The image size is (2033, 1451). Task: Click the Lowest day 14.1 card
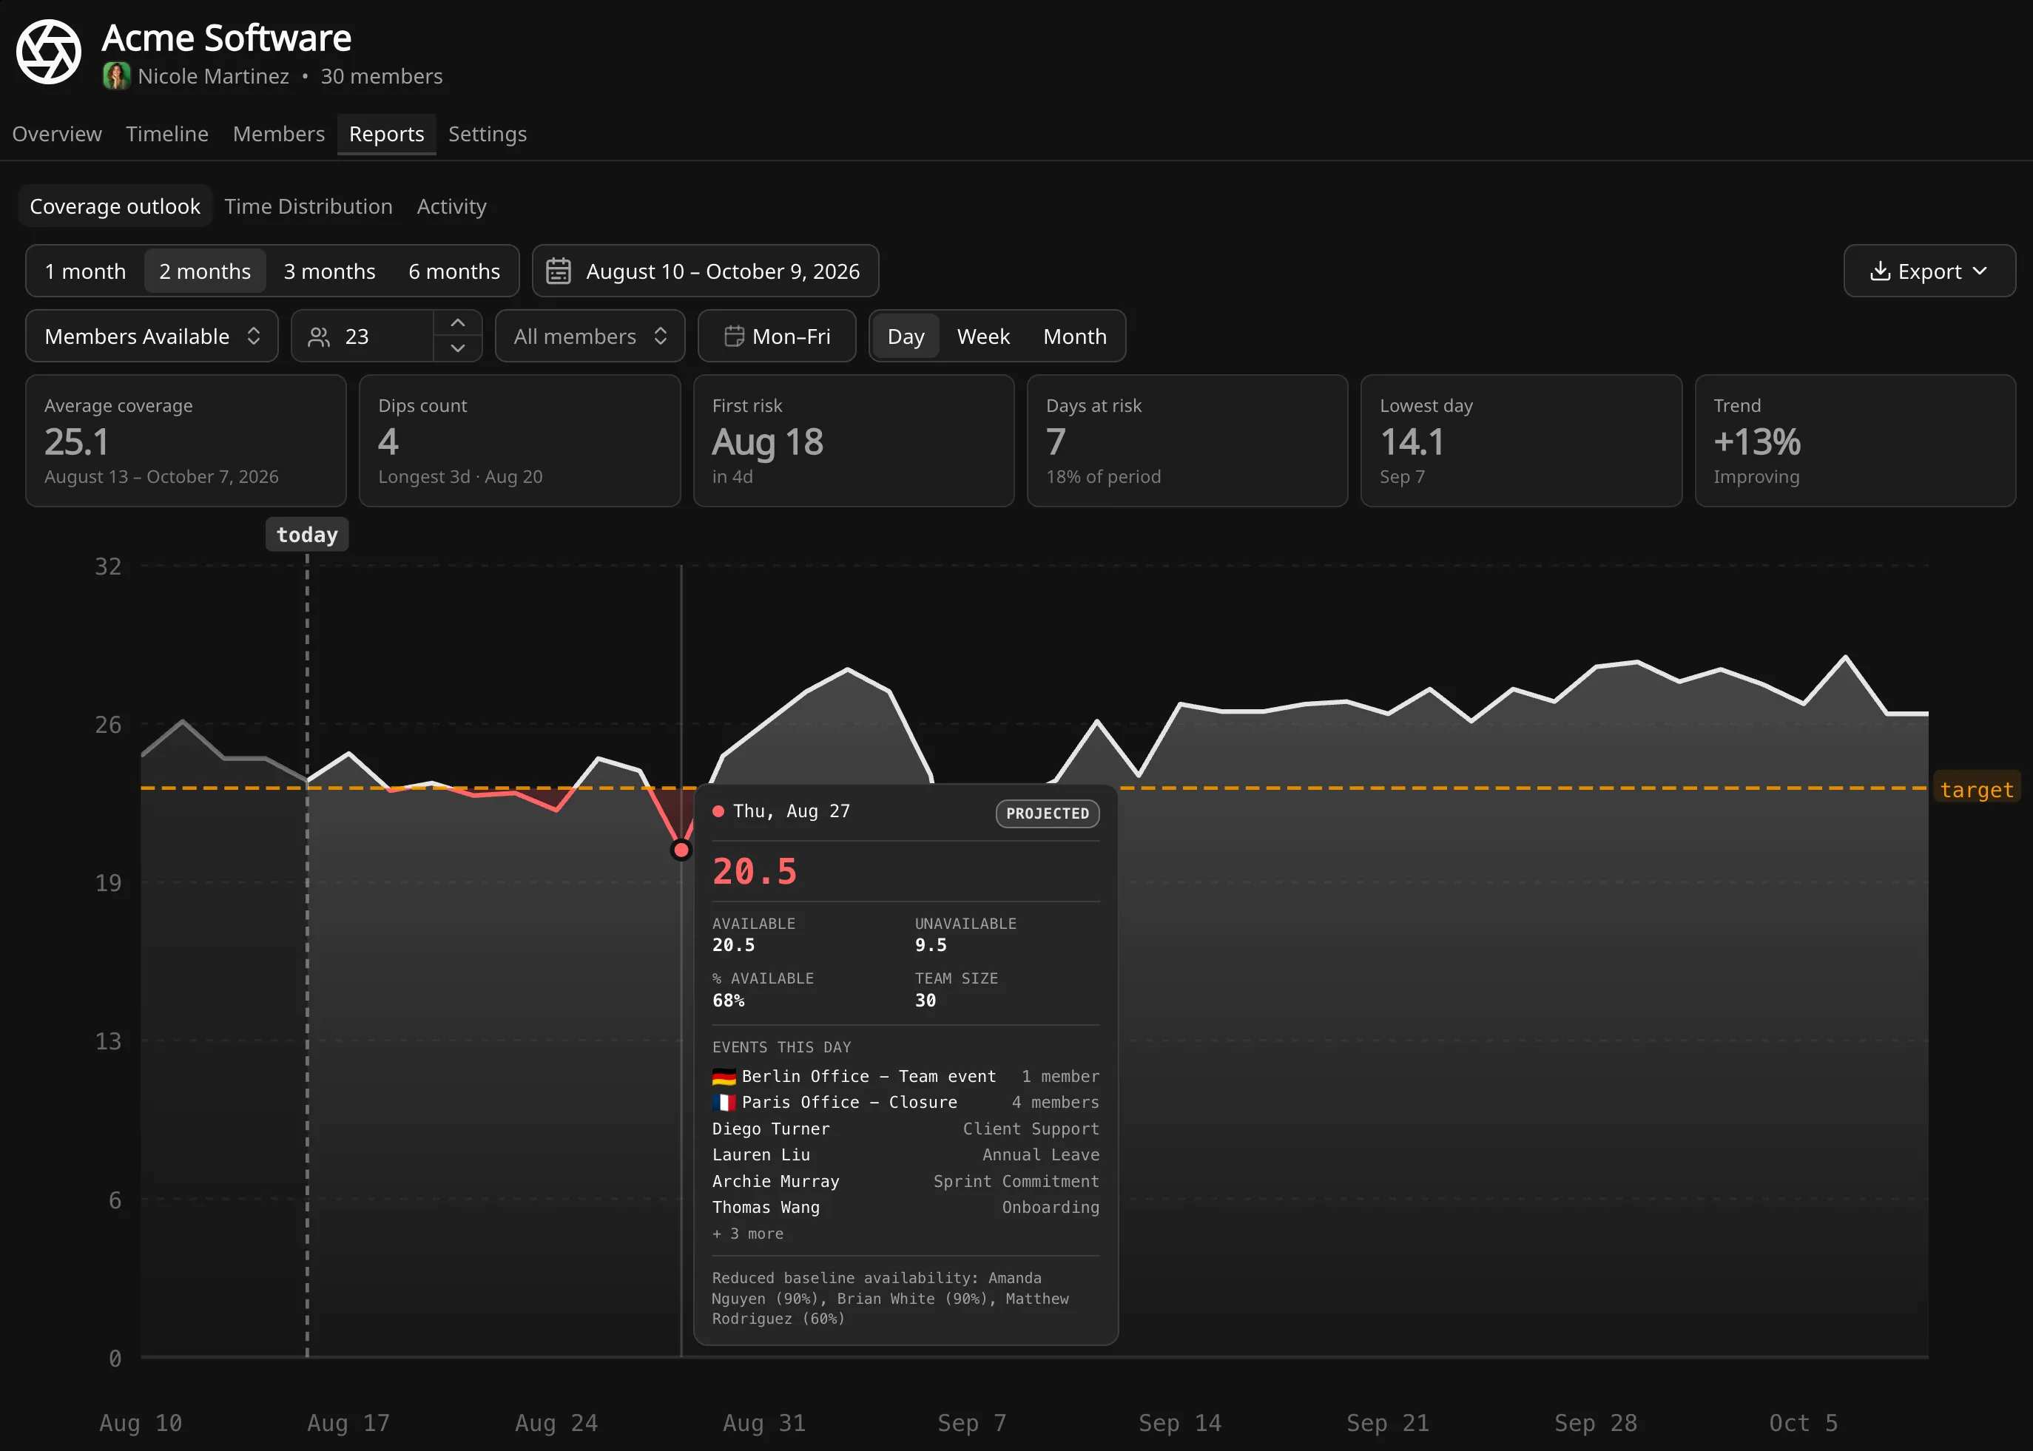[x=1521, y=441]
